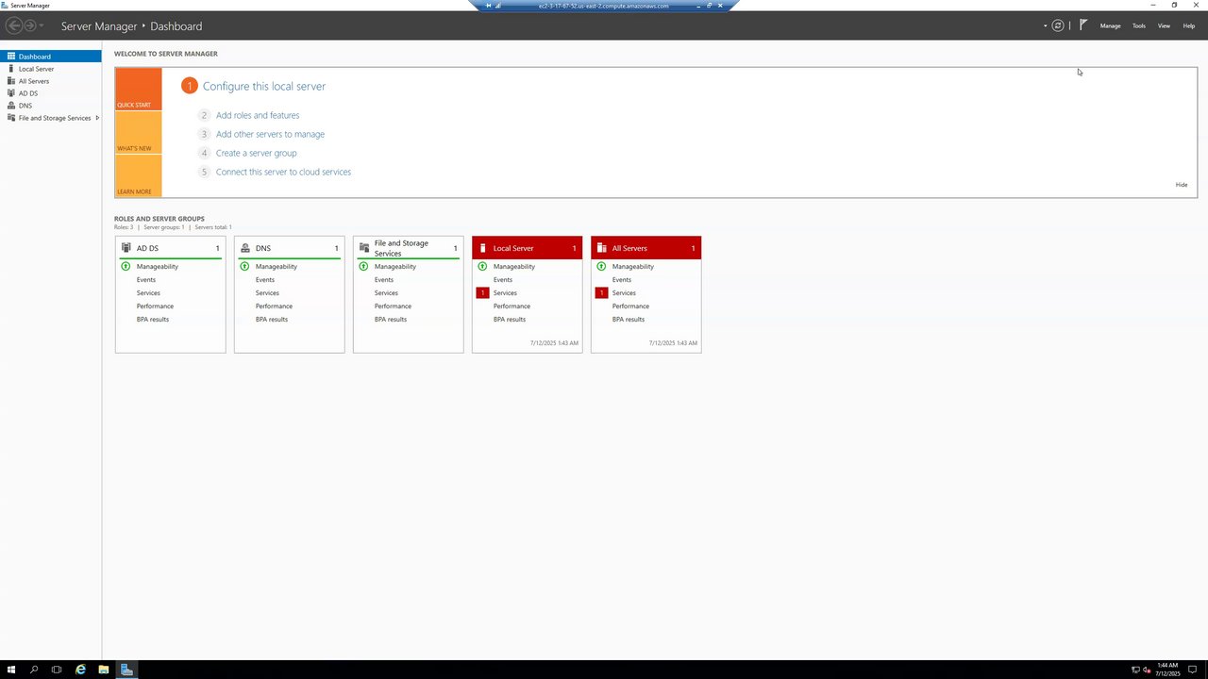Expand File and Storage Services arrow

point(97,118)
